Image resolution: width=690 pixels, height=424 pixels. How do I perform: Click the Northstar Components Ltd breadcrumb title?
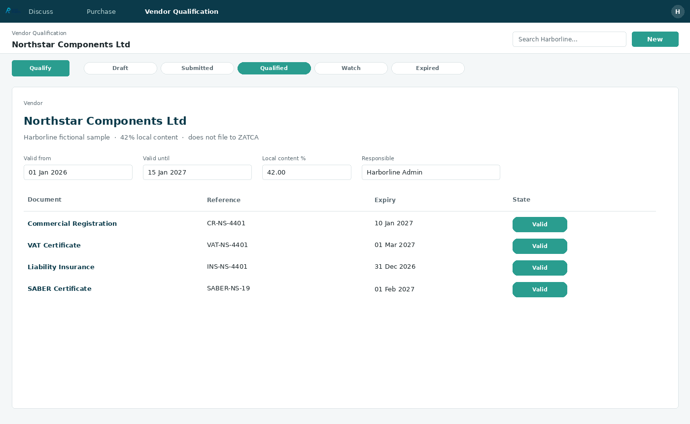pos(71,45)
